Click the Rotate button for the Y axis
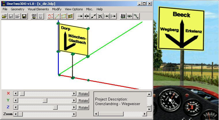The width and height of the screenshot is (219, 120). [83, 101]
